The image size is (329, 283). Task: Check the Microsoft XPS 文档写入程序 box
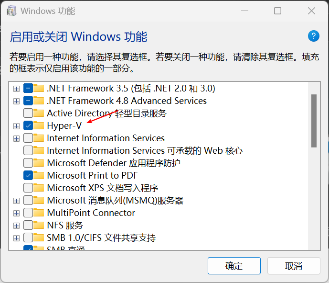click(x=28, y=188)
